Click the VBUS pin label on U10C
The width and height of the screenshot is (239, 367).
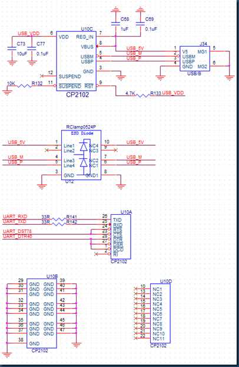click(87, 47)
